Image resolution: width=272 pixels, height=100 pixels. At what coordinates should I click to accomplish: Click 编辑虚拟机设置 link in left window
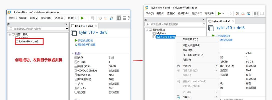pos(87,45)
